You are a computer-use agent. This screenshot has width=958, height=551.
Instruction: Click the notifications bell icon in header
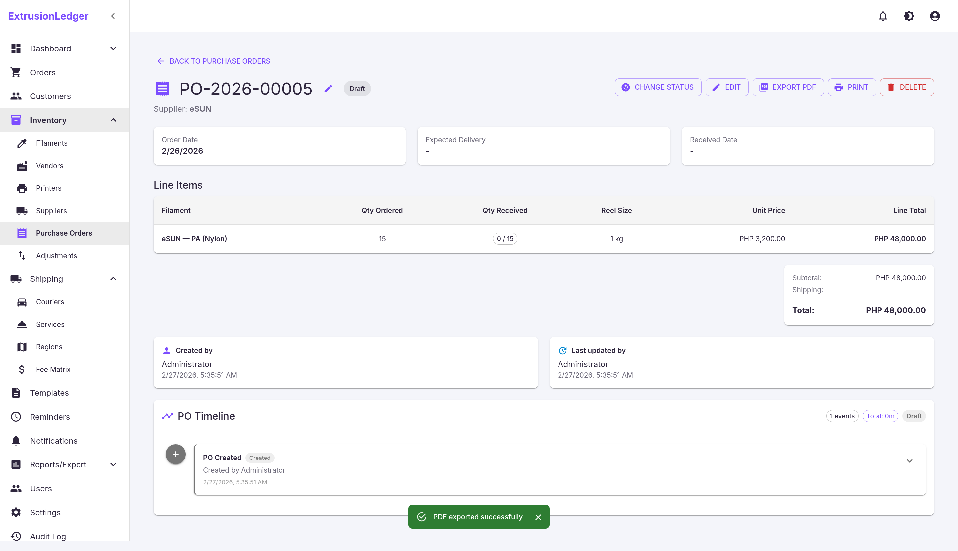click(883, 16)
